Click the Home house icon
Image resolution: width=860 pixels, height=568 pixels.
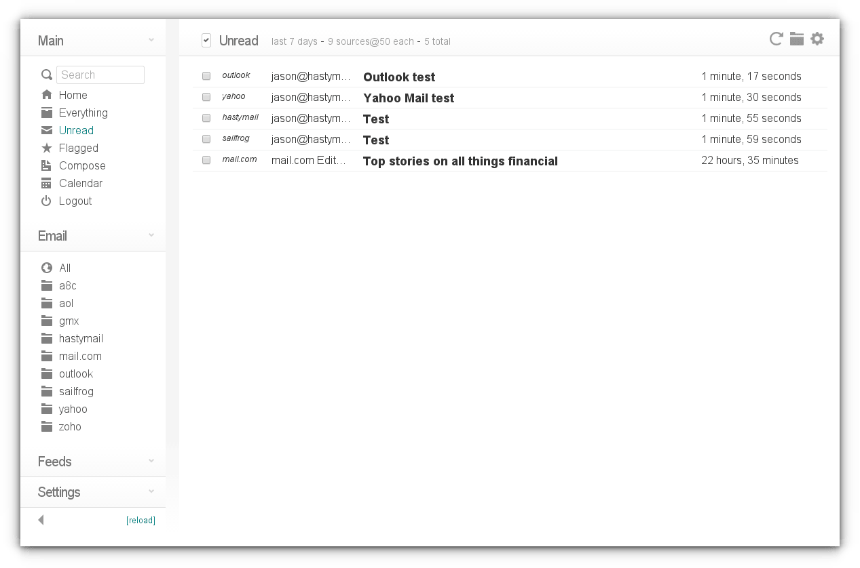click(x=46, y=95)
